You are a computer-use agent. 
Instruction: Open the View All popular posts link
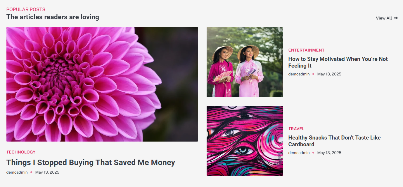(x=387, y=18)
